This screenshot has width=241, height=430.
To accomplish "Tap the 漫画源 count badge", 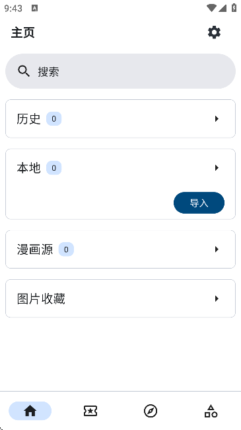I will coord(66,249).
